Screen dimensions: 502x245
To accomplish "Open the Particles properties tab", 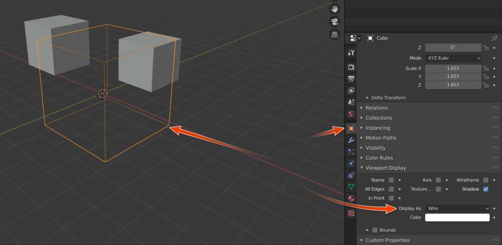I will coord(351,152).
